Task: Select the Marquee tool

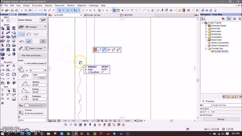Action: (8, 21)
